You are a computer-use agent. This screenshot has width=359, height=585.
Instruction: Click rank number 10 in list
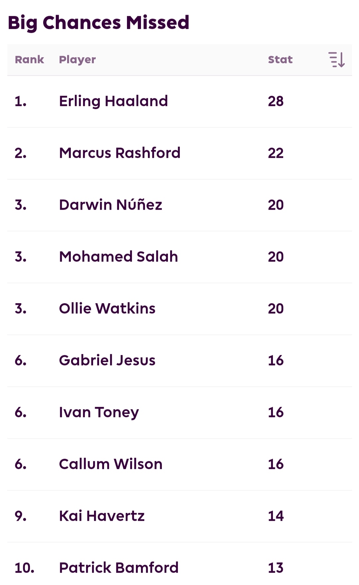point(25,568)
